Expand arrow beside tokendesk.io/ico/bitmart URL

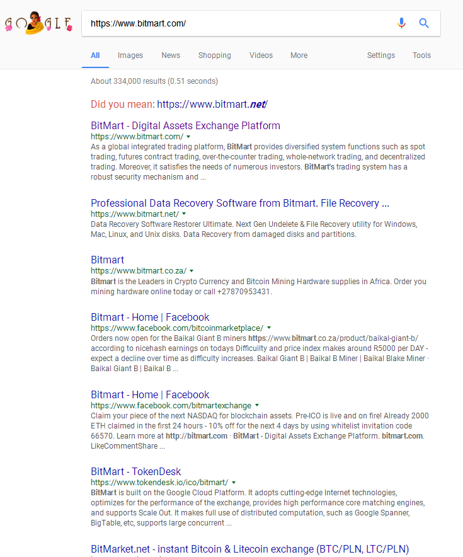[x=234, y=483]
